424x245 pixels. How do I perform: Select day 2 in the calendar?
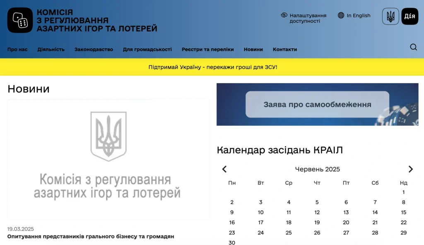[x=232, y=202]
